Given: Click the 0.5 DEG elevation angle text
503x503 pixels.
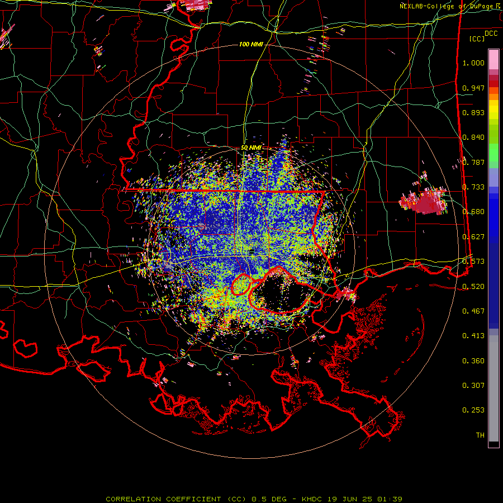Looking at the screenshot, I should (271, 499).
